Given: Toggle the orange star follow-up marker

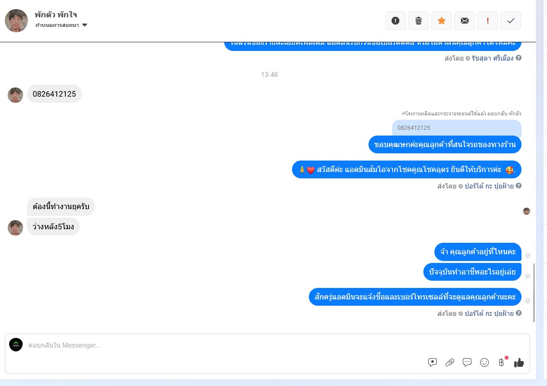Looking at the screenshot, I should click(x=441, y=21).
